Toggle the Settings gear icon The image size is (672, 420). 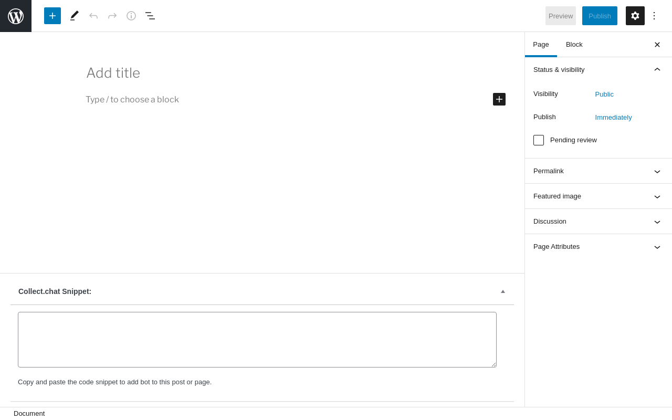point(635,16)
